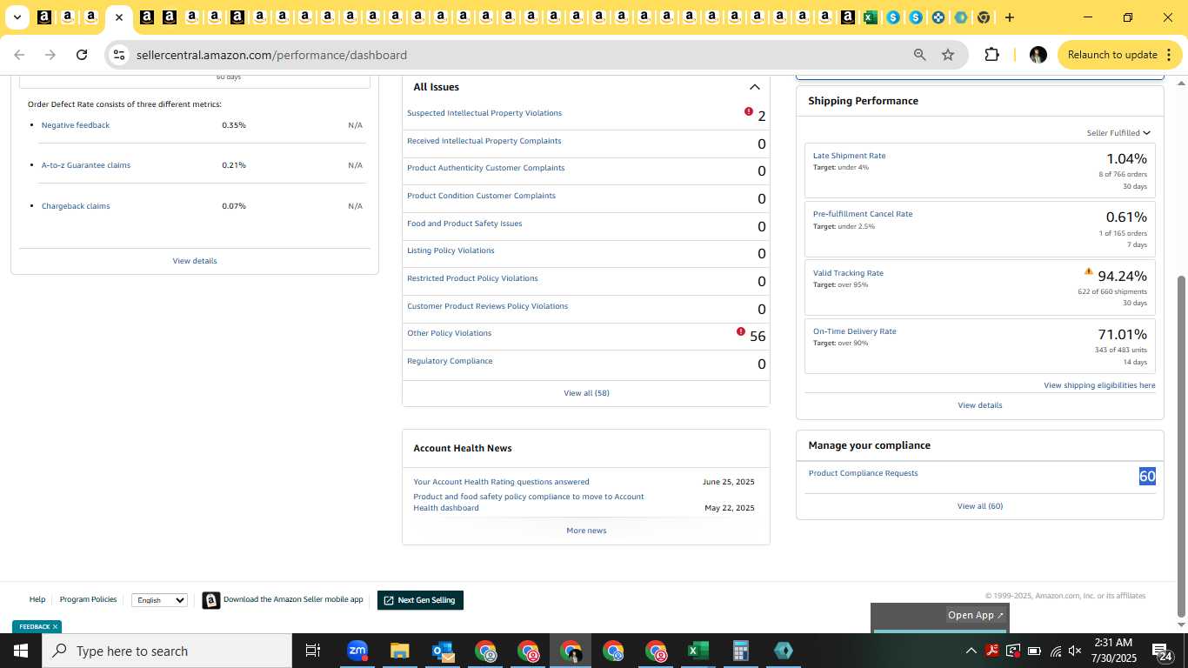The width and height of the screenshot is (1188, 668).
Task: Open Product Authenticity Customer Complaints link
Action: click(x=486, y=168)
